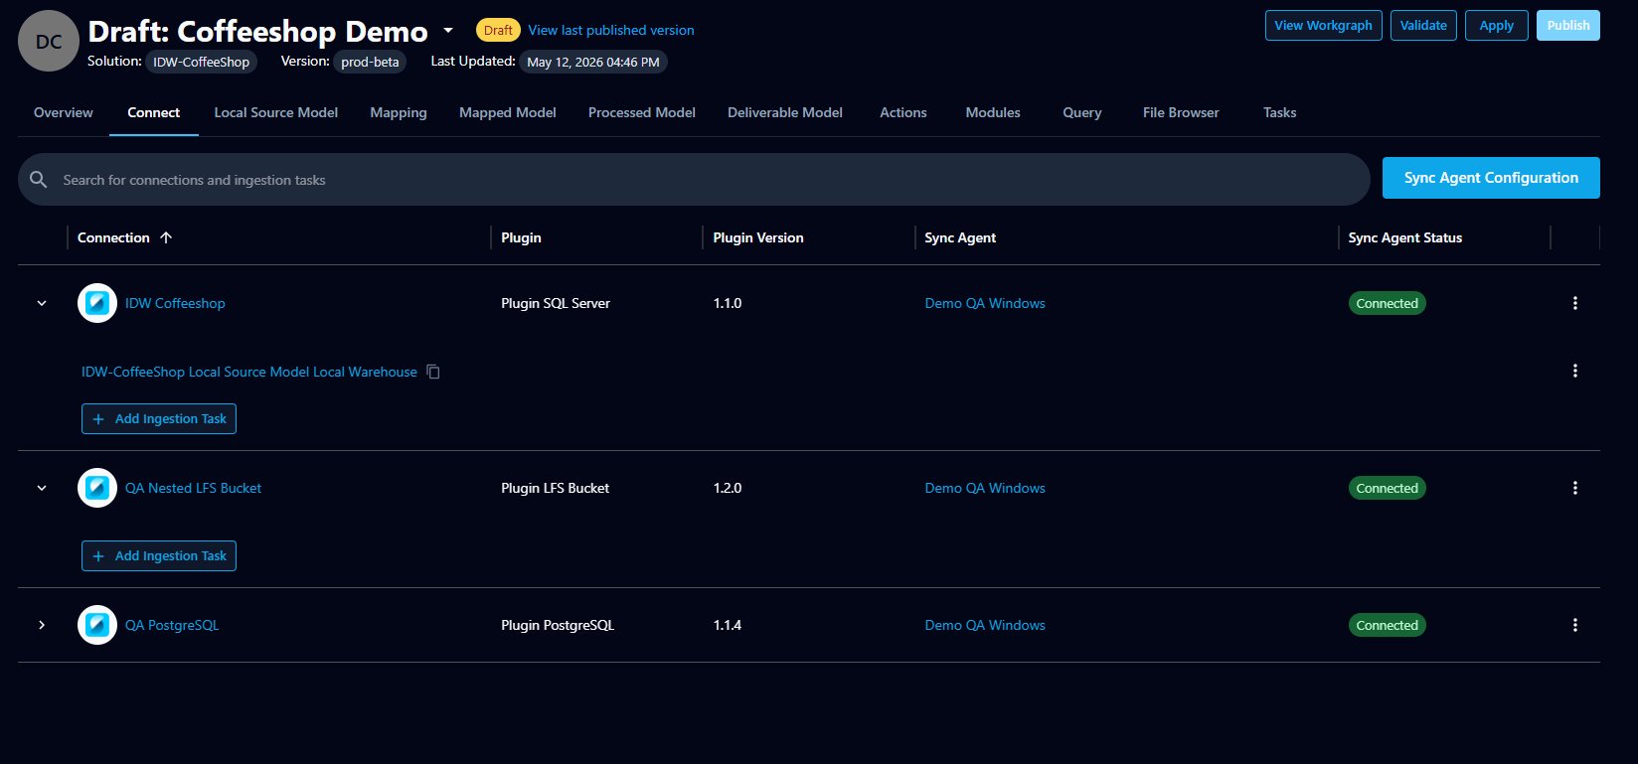The width and height of the screenshot is (1638, 764).
Task: Switch to the Overview tab
Action: 64,112
